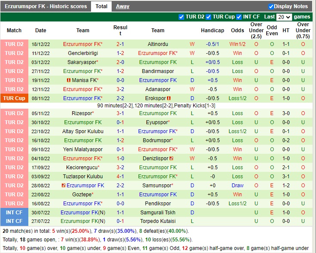Click the TUR Cup match label

point(14,98)
